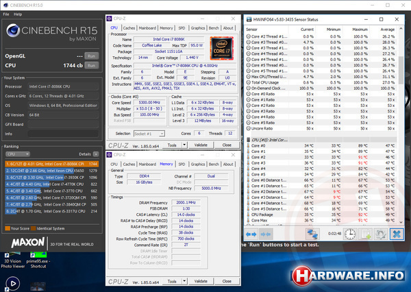Click the HWiNFO scrollbar down arrow

pyautogui.click(x=401, y=222)
